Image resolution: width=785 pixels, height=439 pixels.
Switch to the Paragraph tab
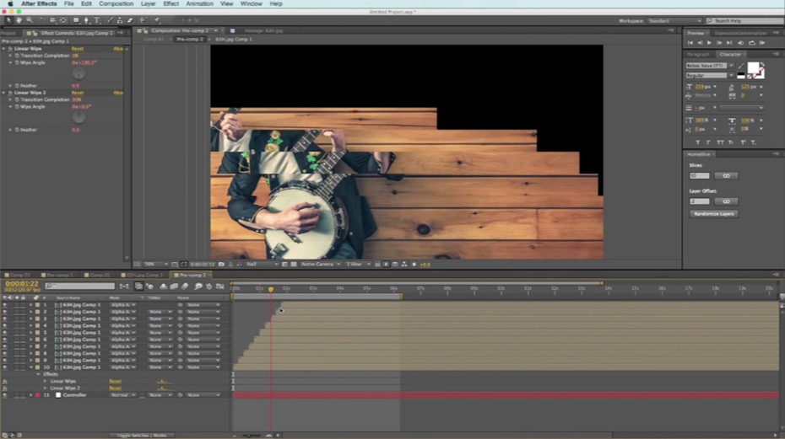coord(699,54)
